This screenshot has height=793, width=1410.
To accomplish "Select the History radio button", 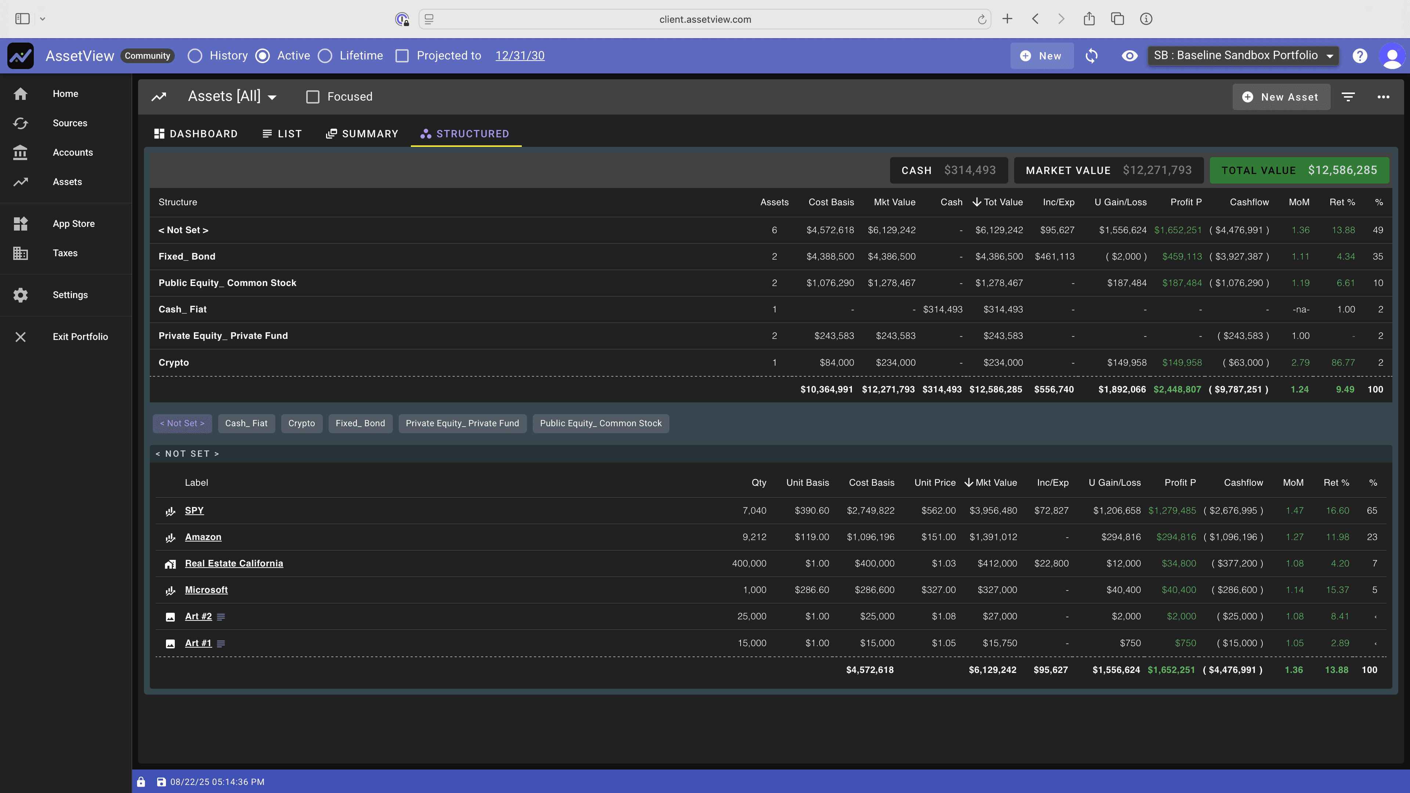I will 195,56.
